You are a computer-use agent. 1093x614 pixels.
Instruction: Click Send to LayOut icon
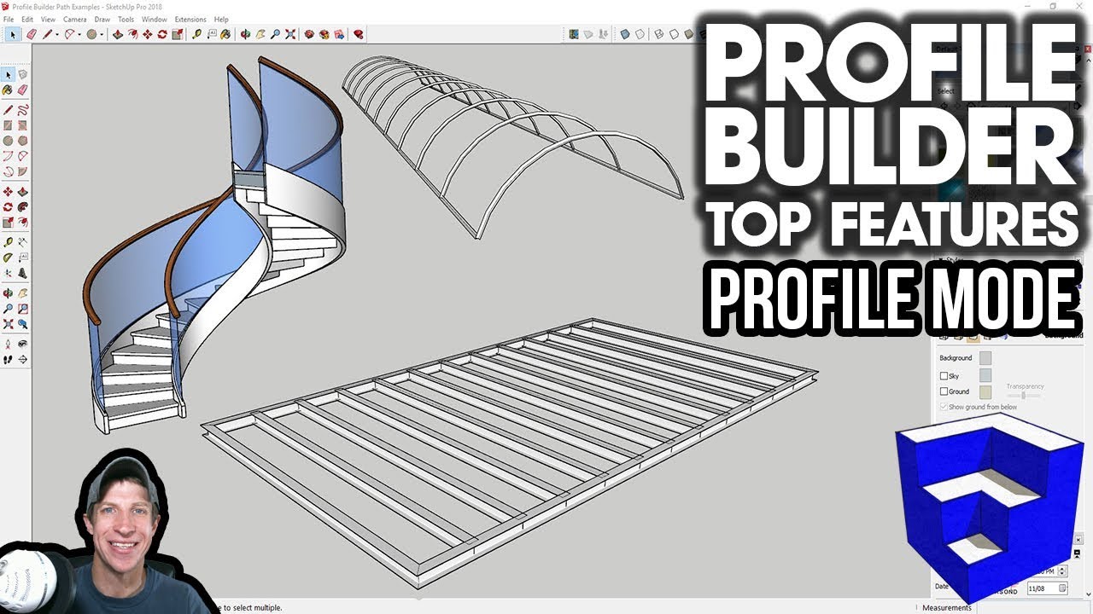point(339,34)
